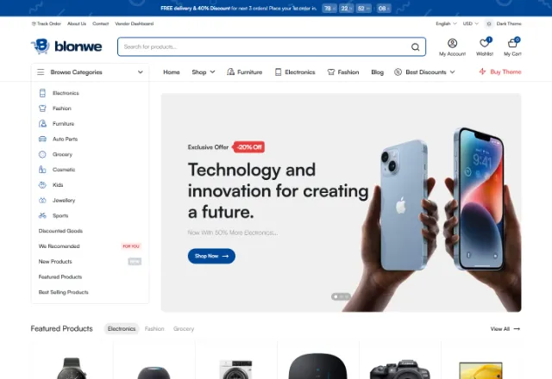552x379 pixels.
Task: Select first slider pagination dot
Action: tap(336, 296)
